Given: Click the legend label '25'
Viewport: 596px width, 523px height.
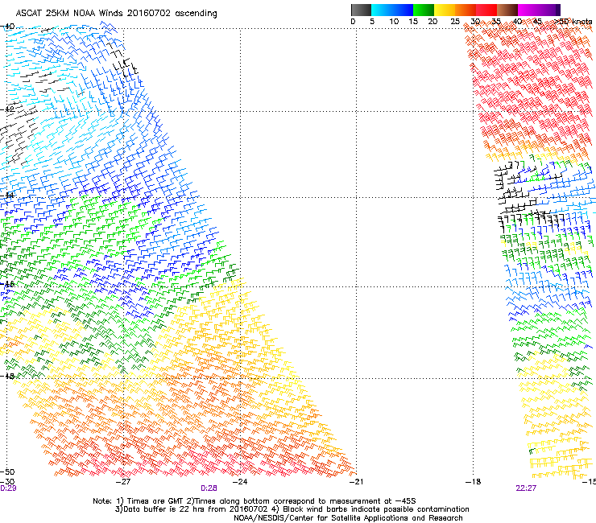Looking at the screenshot, I should coord(455,22).
